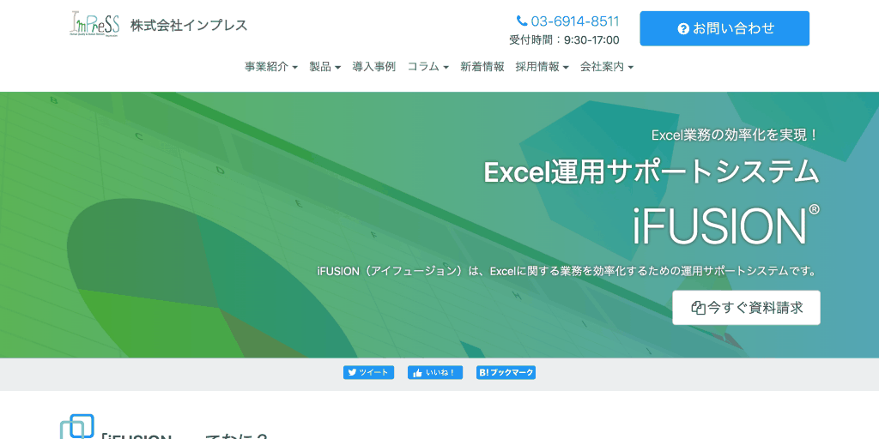
Task: Click the Hatena B! icon
Action: (484, 372)
